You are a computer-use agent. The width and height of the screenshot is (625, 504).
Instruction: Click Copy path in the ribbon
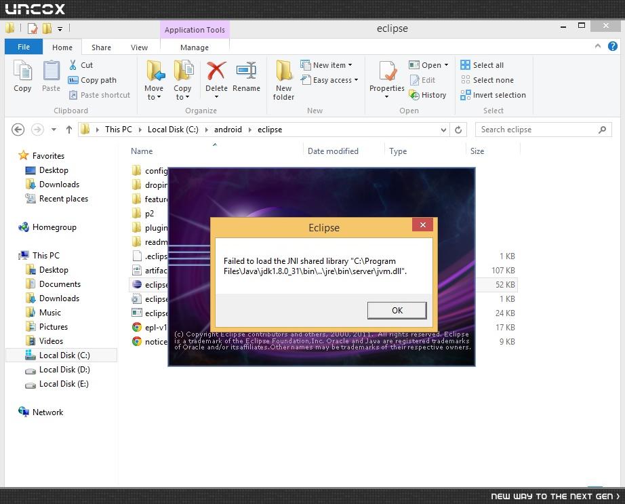pos(92,80)
